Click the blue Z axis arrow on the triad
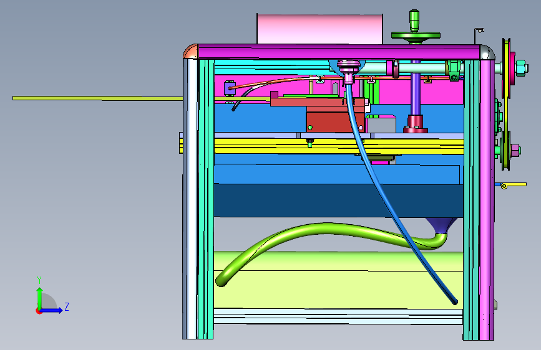 [x=52, y=310]
